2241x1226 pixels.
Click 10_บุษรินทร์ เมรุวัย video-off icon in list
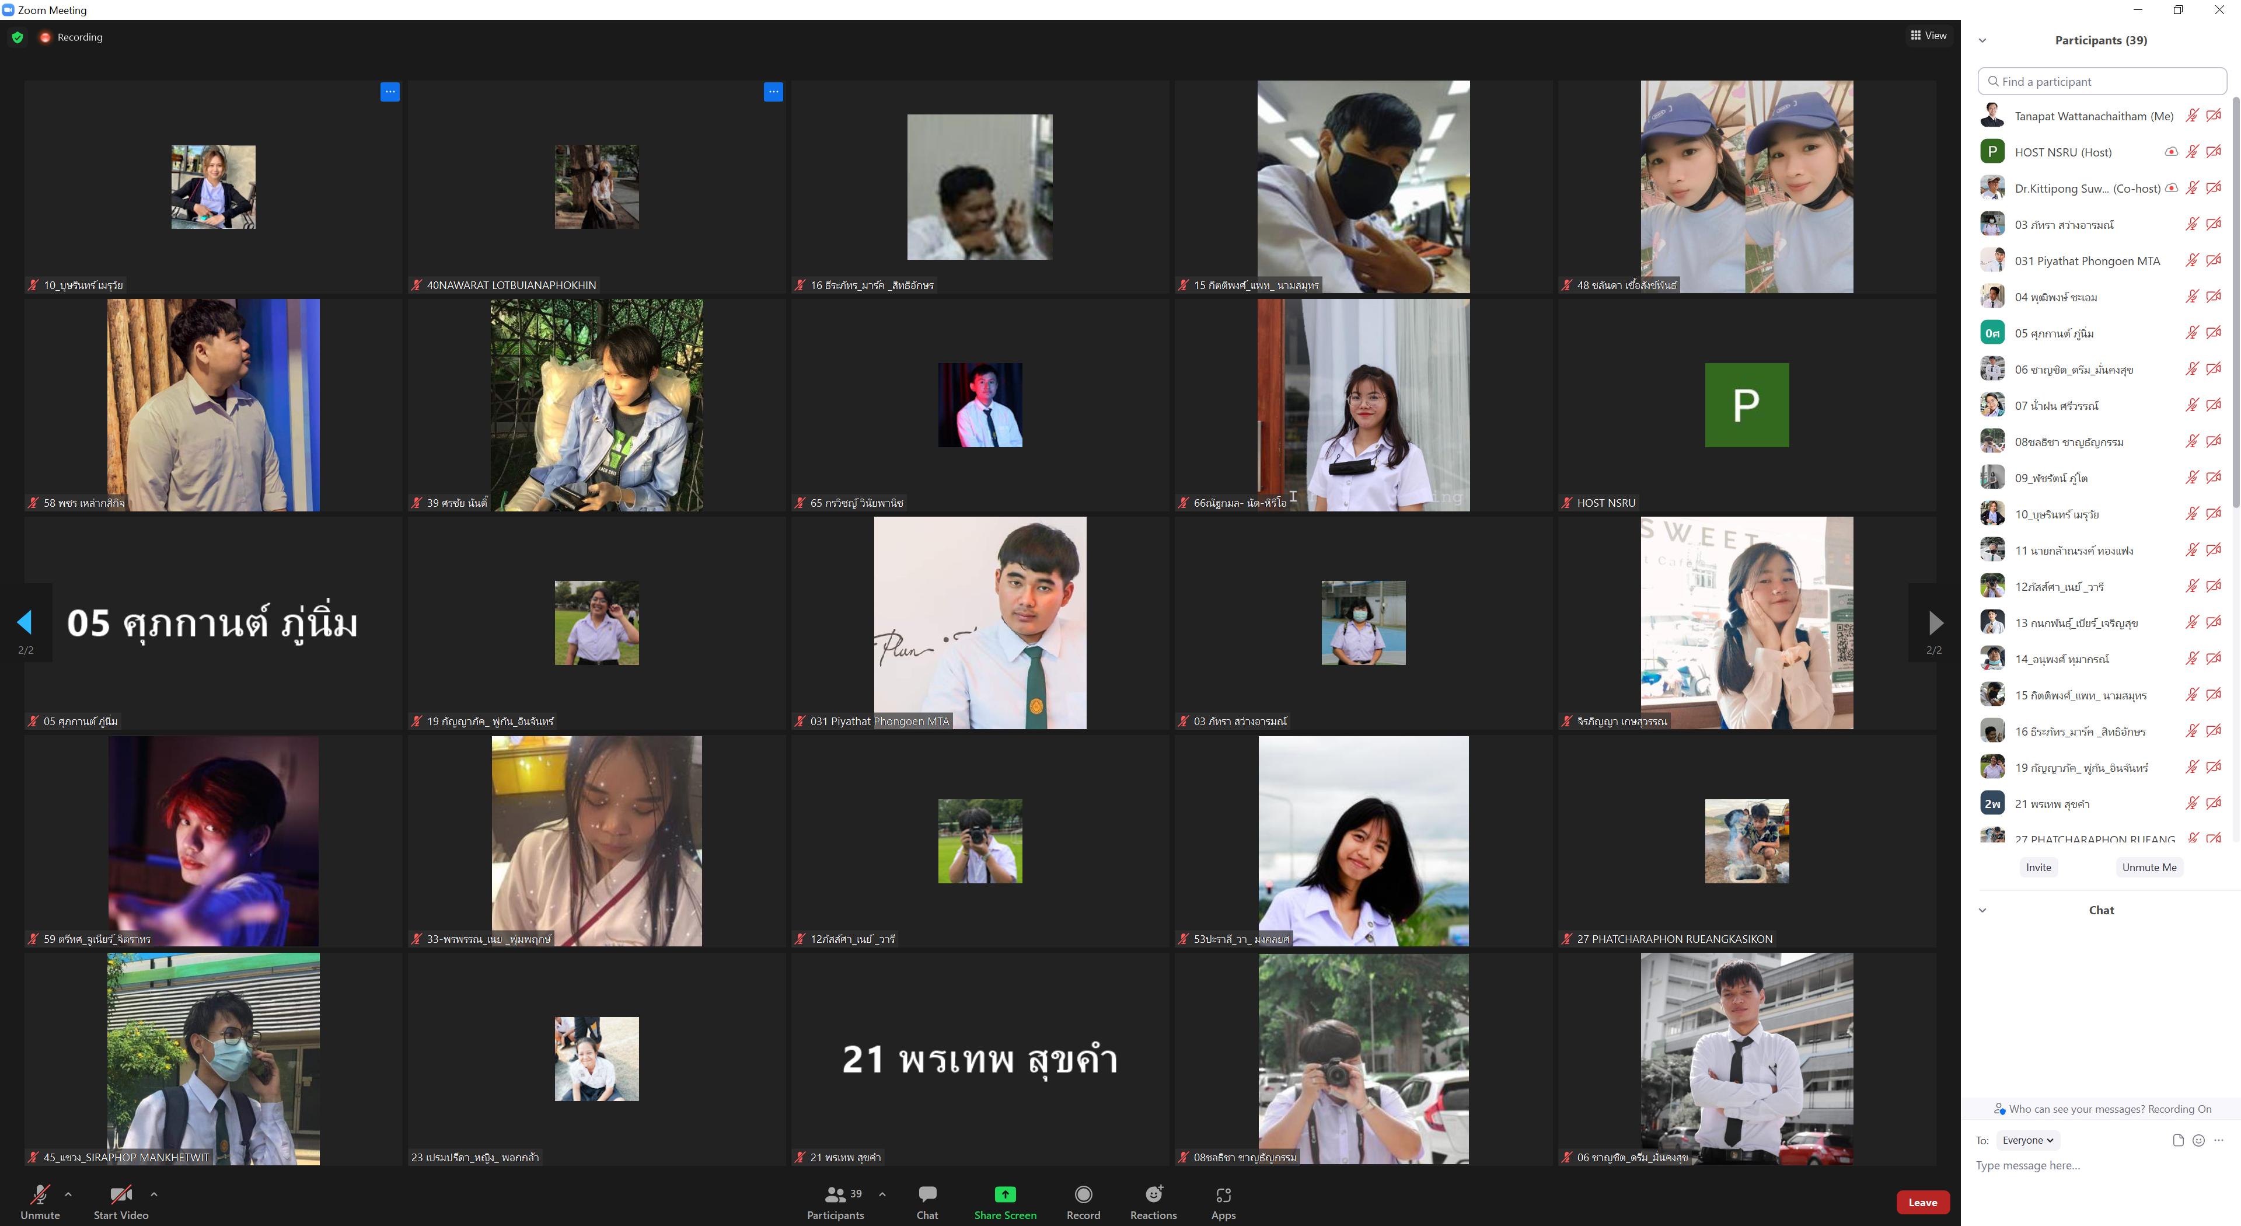coord(2214,513)
